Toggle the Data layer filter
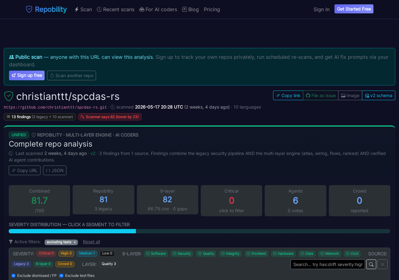This screenshot has width=399, height=280. click(x=307, y=254)
